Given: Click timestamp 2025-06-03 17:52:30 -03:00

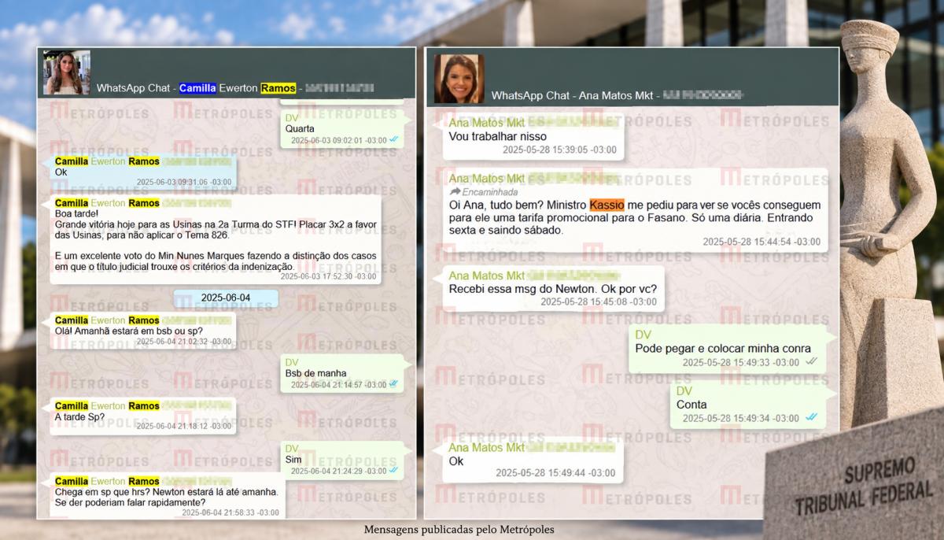Looking at the screenshot, I should coord(328,276).
